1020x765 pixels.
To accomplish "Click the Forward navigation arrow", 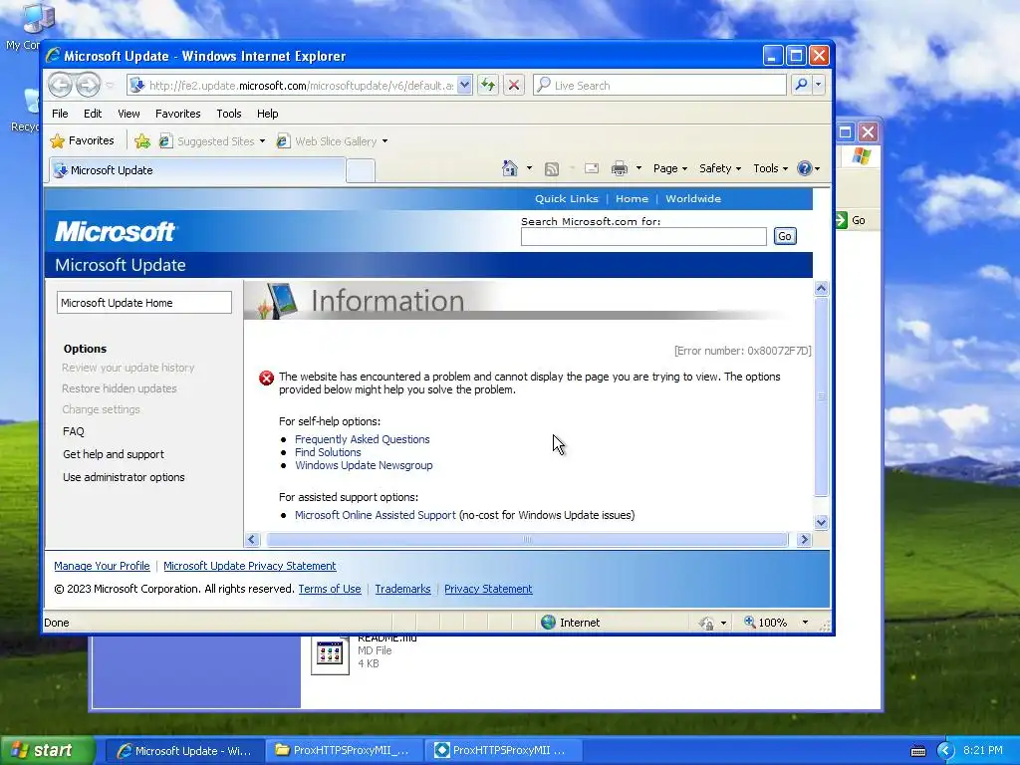I will (88, 85).
